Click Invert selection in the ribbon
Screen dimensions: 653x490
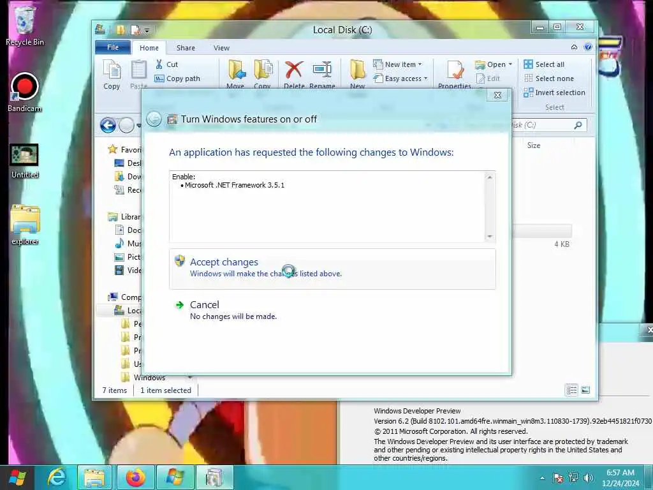coord(554,93)
